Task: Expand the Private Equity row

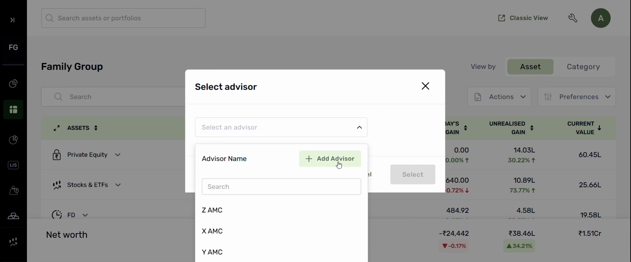Action: (x=118, y=155)
